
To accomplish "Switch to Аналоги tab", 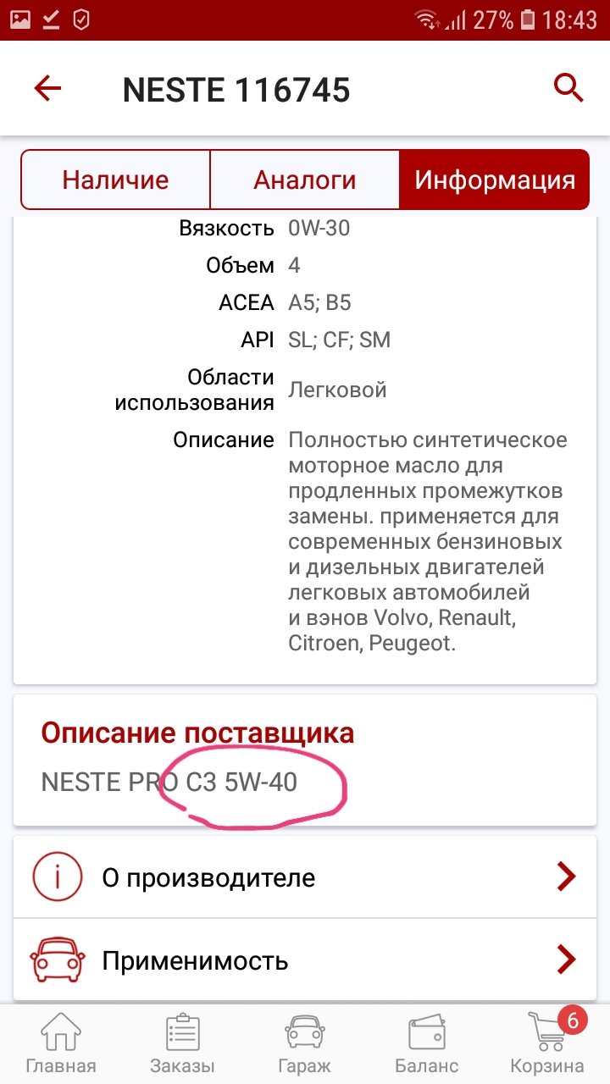I will (304, 180).
